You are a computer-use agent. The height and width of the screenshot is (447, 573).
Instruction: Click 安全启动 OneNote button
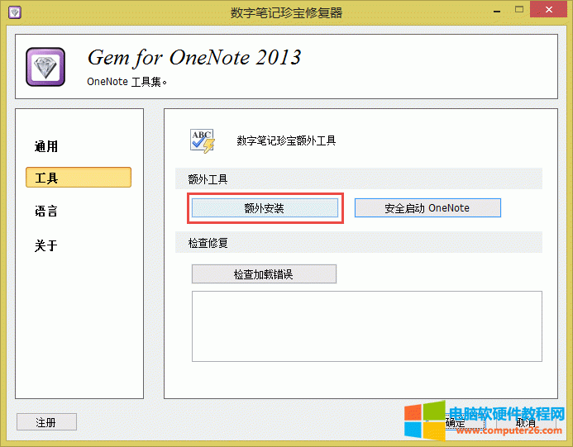[x=427, y=207]
